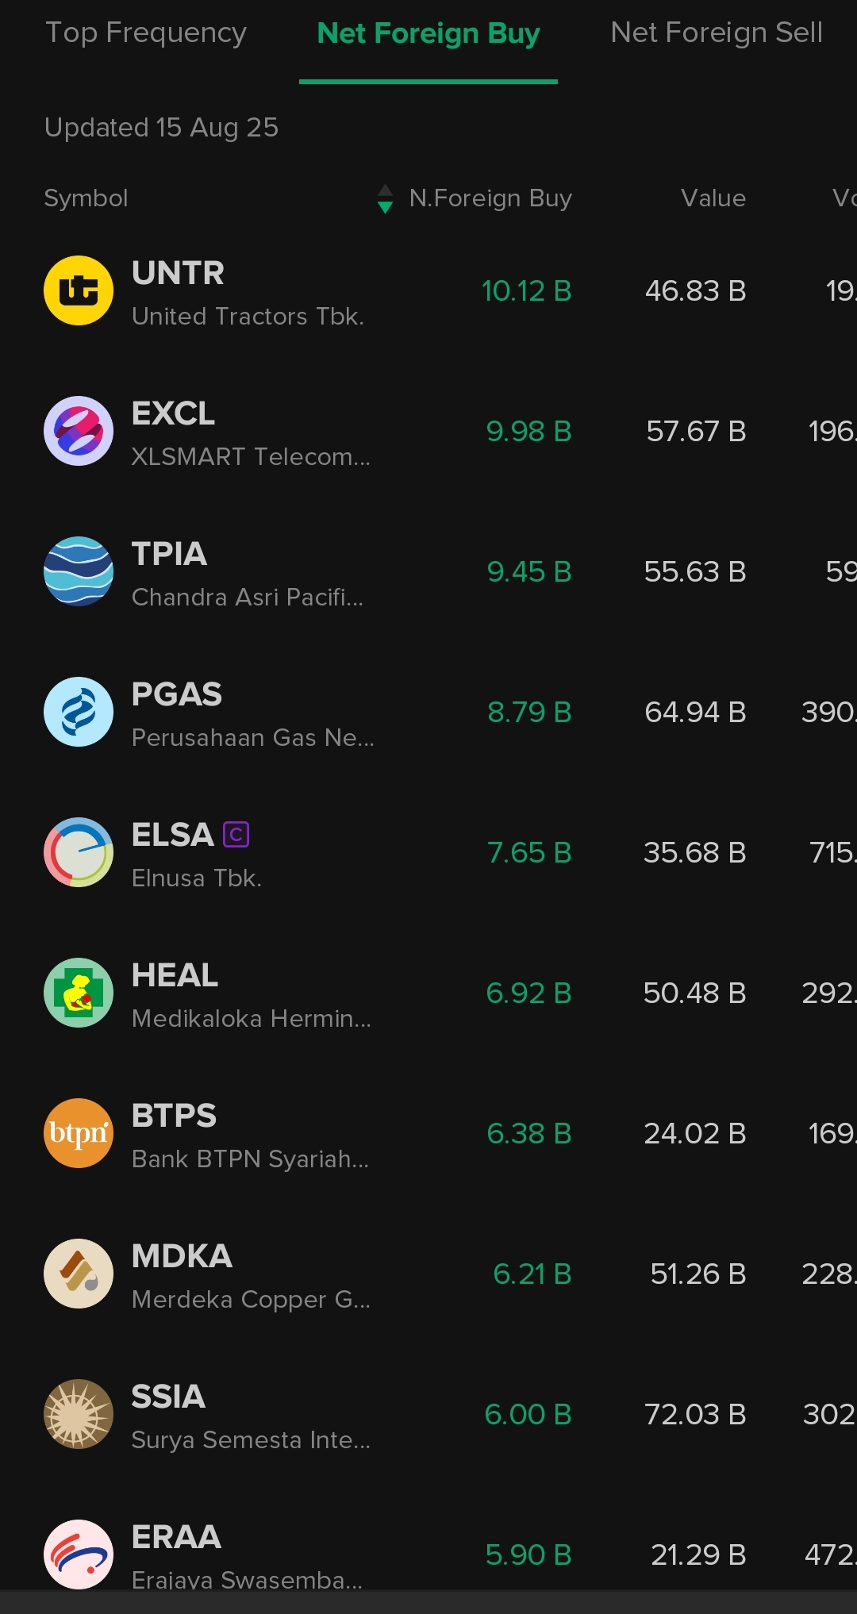Tap the BTPS btpn orange logo
This screenshot has width=857, height=1614.
click(79, 1133)
